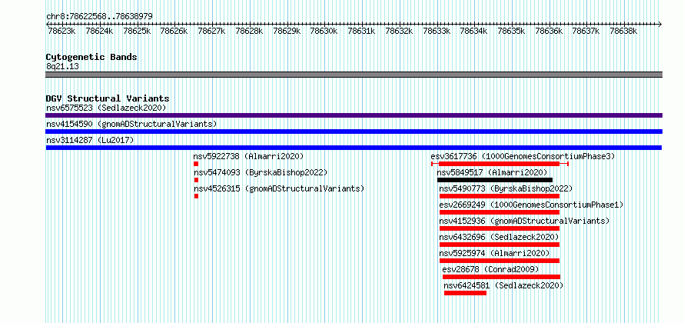Click the gray 8q21.13 cytogenetic band bar
This screenshot has width=684, height=323.
(354, 75)
